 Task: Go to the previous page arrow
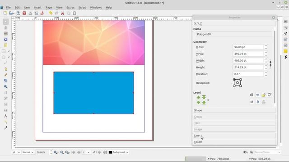pyautogui.click(x=79, y=152)
